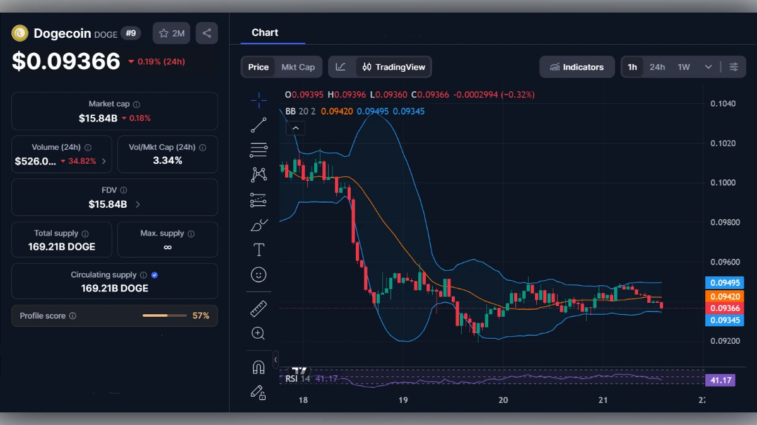The height and width of the screenshot is (425, 757).
Task: Select the XABCD pattern tool
Action: [259, 174]
